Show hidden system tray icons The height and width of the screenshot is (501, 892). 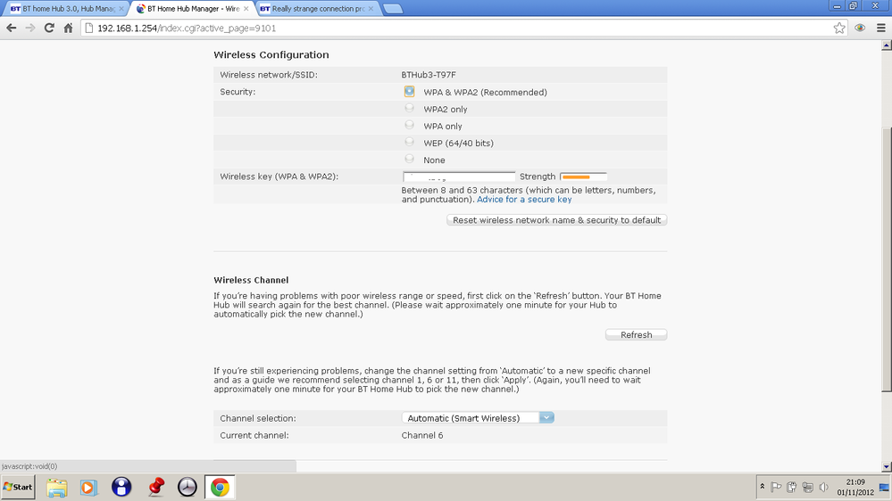point(763,487)
